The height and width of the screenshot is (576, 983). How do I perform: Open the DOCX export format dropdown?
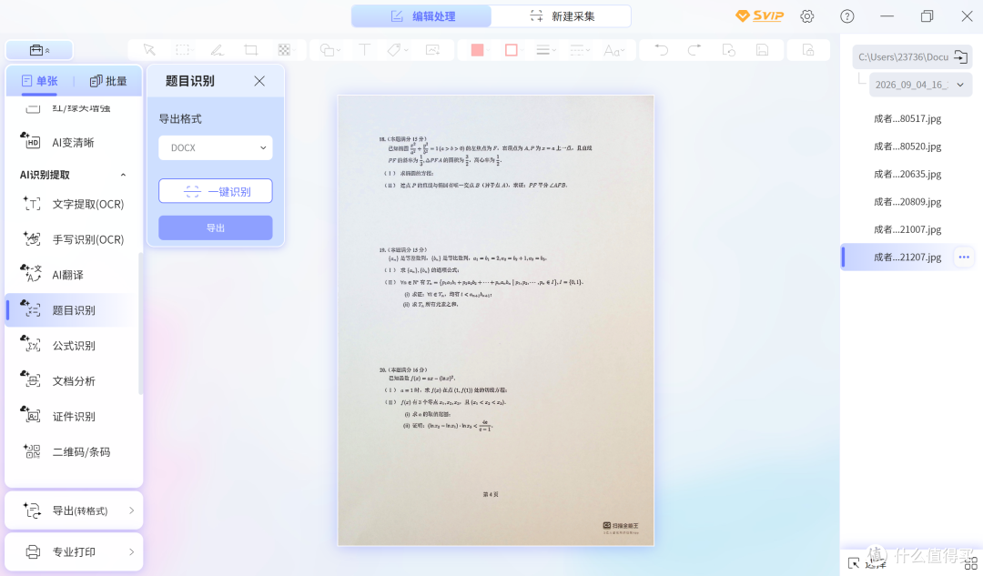[215, 148]
